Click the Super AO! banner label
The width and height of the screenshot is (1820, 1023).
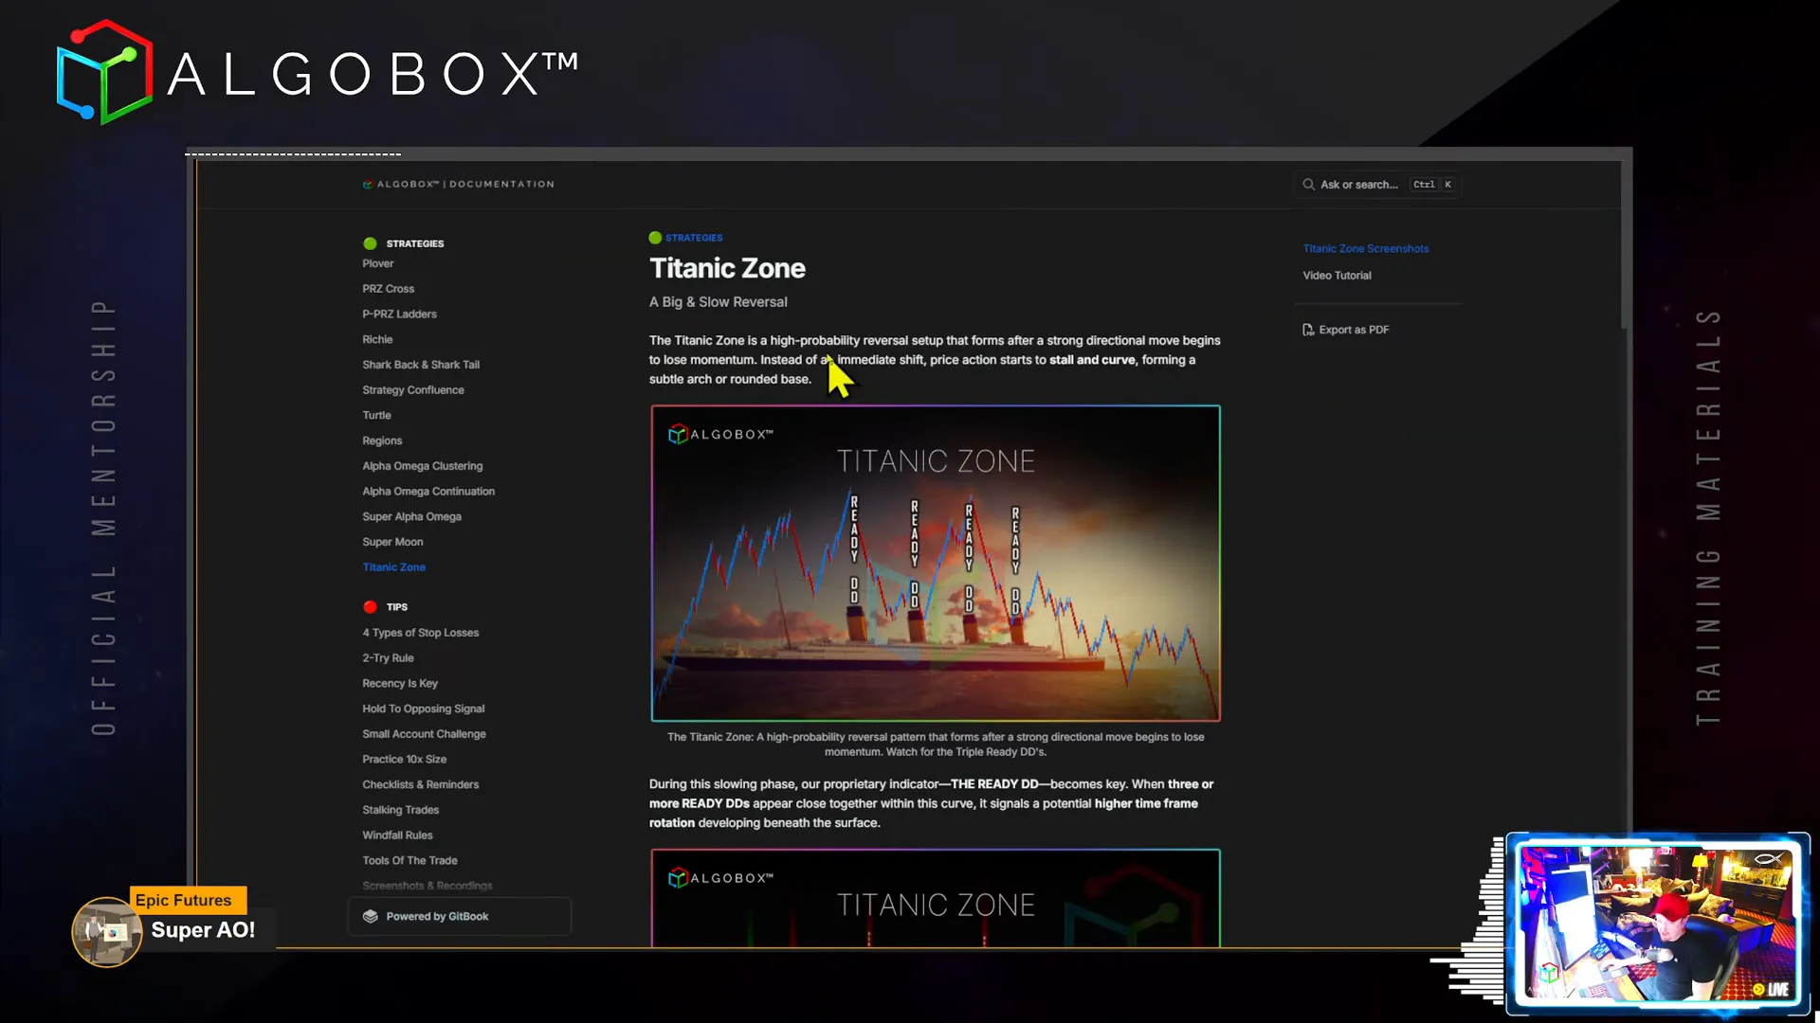pyautogui.click(x=203, y=930)
